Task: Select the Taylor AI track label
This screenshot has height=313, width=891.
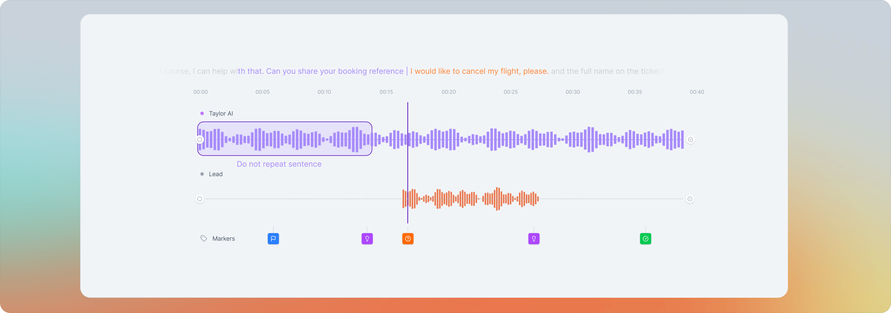Action: [221, 113]
